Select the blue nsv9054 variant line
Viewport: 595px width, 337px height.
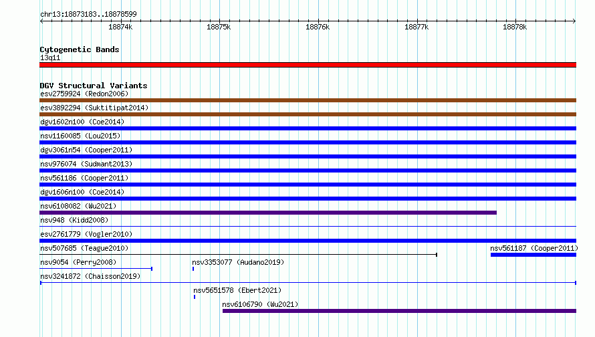click(96, 269)
